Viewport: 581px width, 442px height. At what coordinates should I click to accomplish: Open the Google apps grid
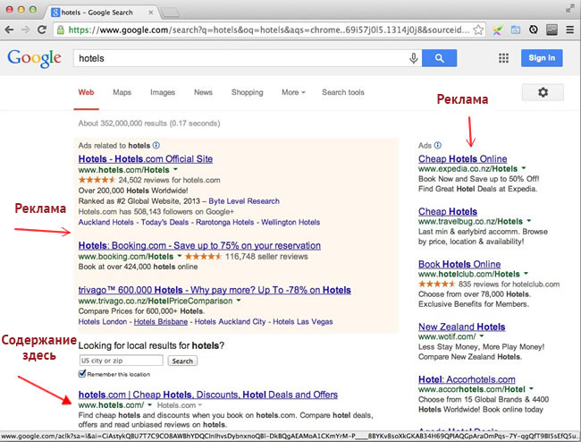tap(503, 58)
